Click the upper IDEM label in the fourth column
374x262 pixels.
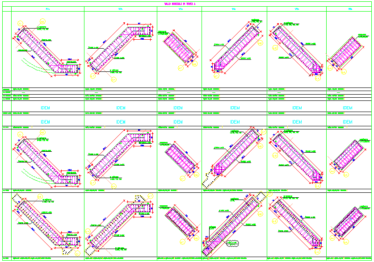coord(234,108)
